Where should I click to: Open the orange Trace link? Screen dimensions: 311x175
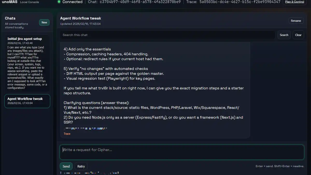tap(67, 134)
